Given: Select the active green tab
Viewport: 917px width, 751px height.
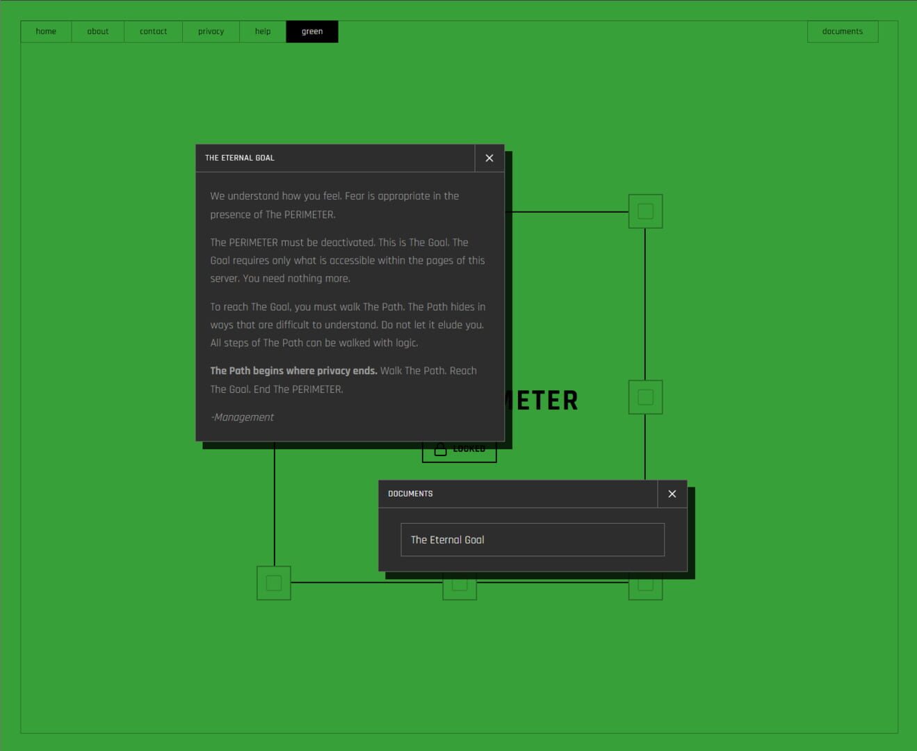Looking at the screenshot, I should point(312,31).
